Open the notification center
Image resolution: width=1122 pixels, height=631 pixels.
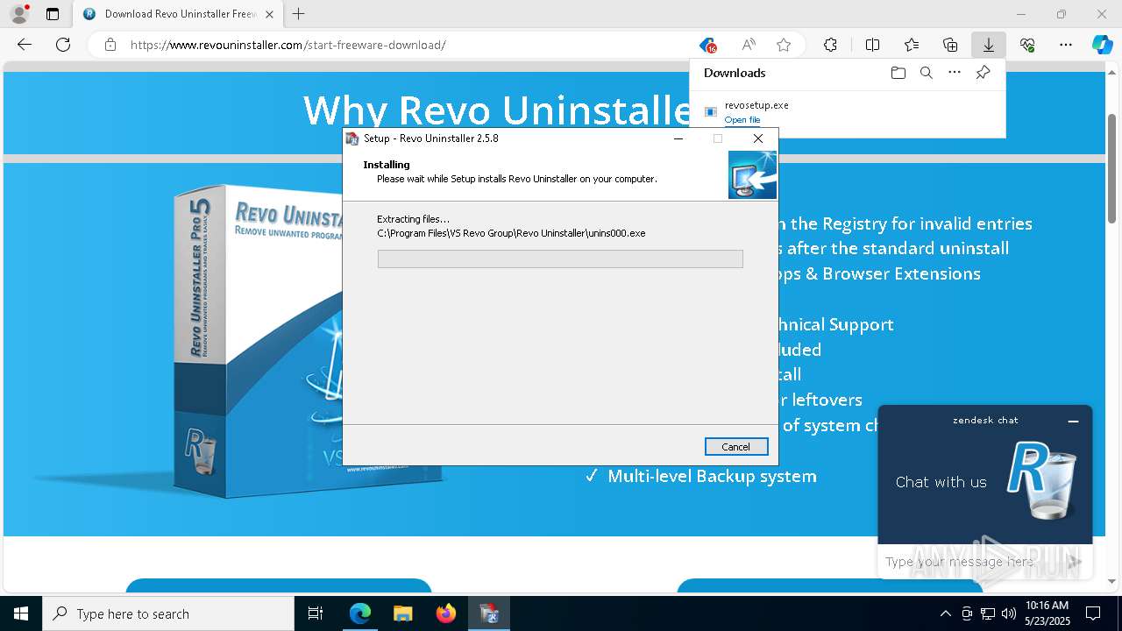pyautogui.click(x=1093, y=613)
